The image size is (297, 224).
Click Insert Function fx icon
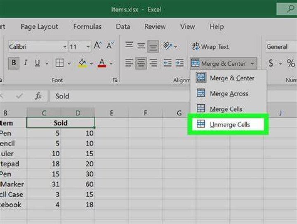38,96
